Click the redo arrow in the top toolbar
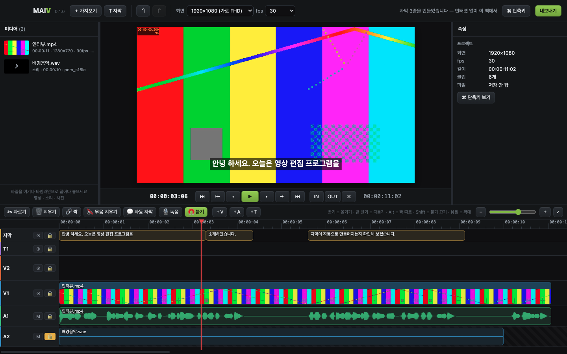The width and height of the screenshot is (567, 354). (159, 11)
